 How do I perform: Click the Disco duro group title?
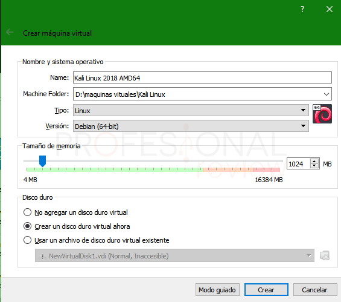(x=37, y=197)
